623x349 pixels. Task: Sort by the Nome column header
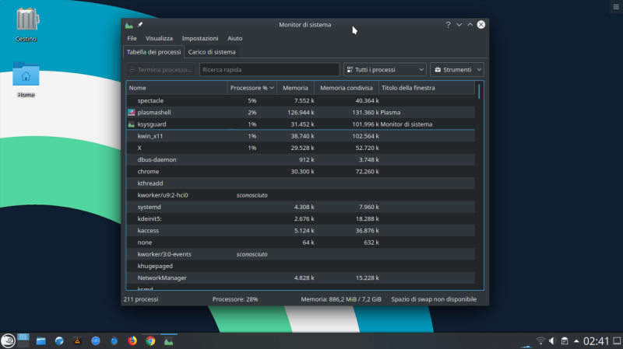[177, 88]
